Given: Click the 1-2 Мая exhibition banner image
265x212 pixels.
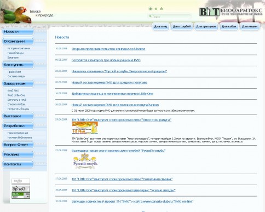Looking at the screenshot, I should point(85,128).
